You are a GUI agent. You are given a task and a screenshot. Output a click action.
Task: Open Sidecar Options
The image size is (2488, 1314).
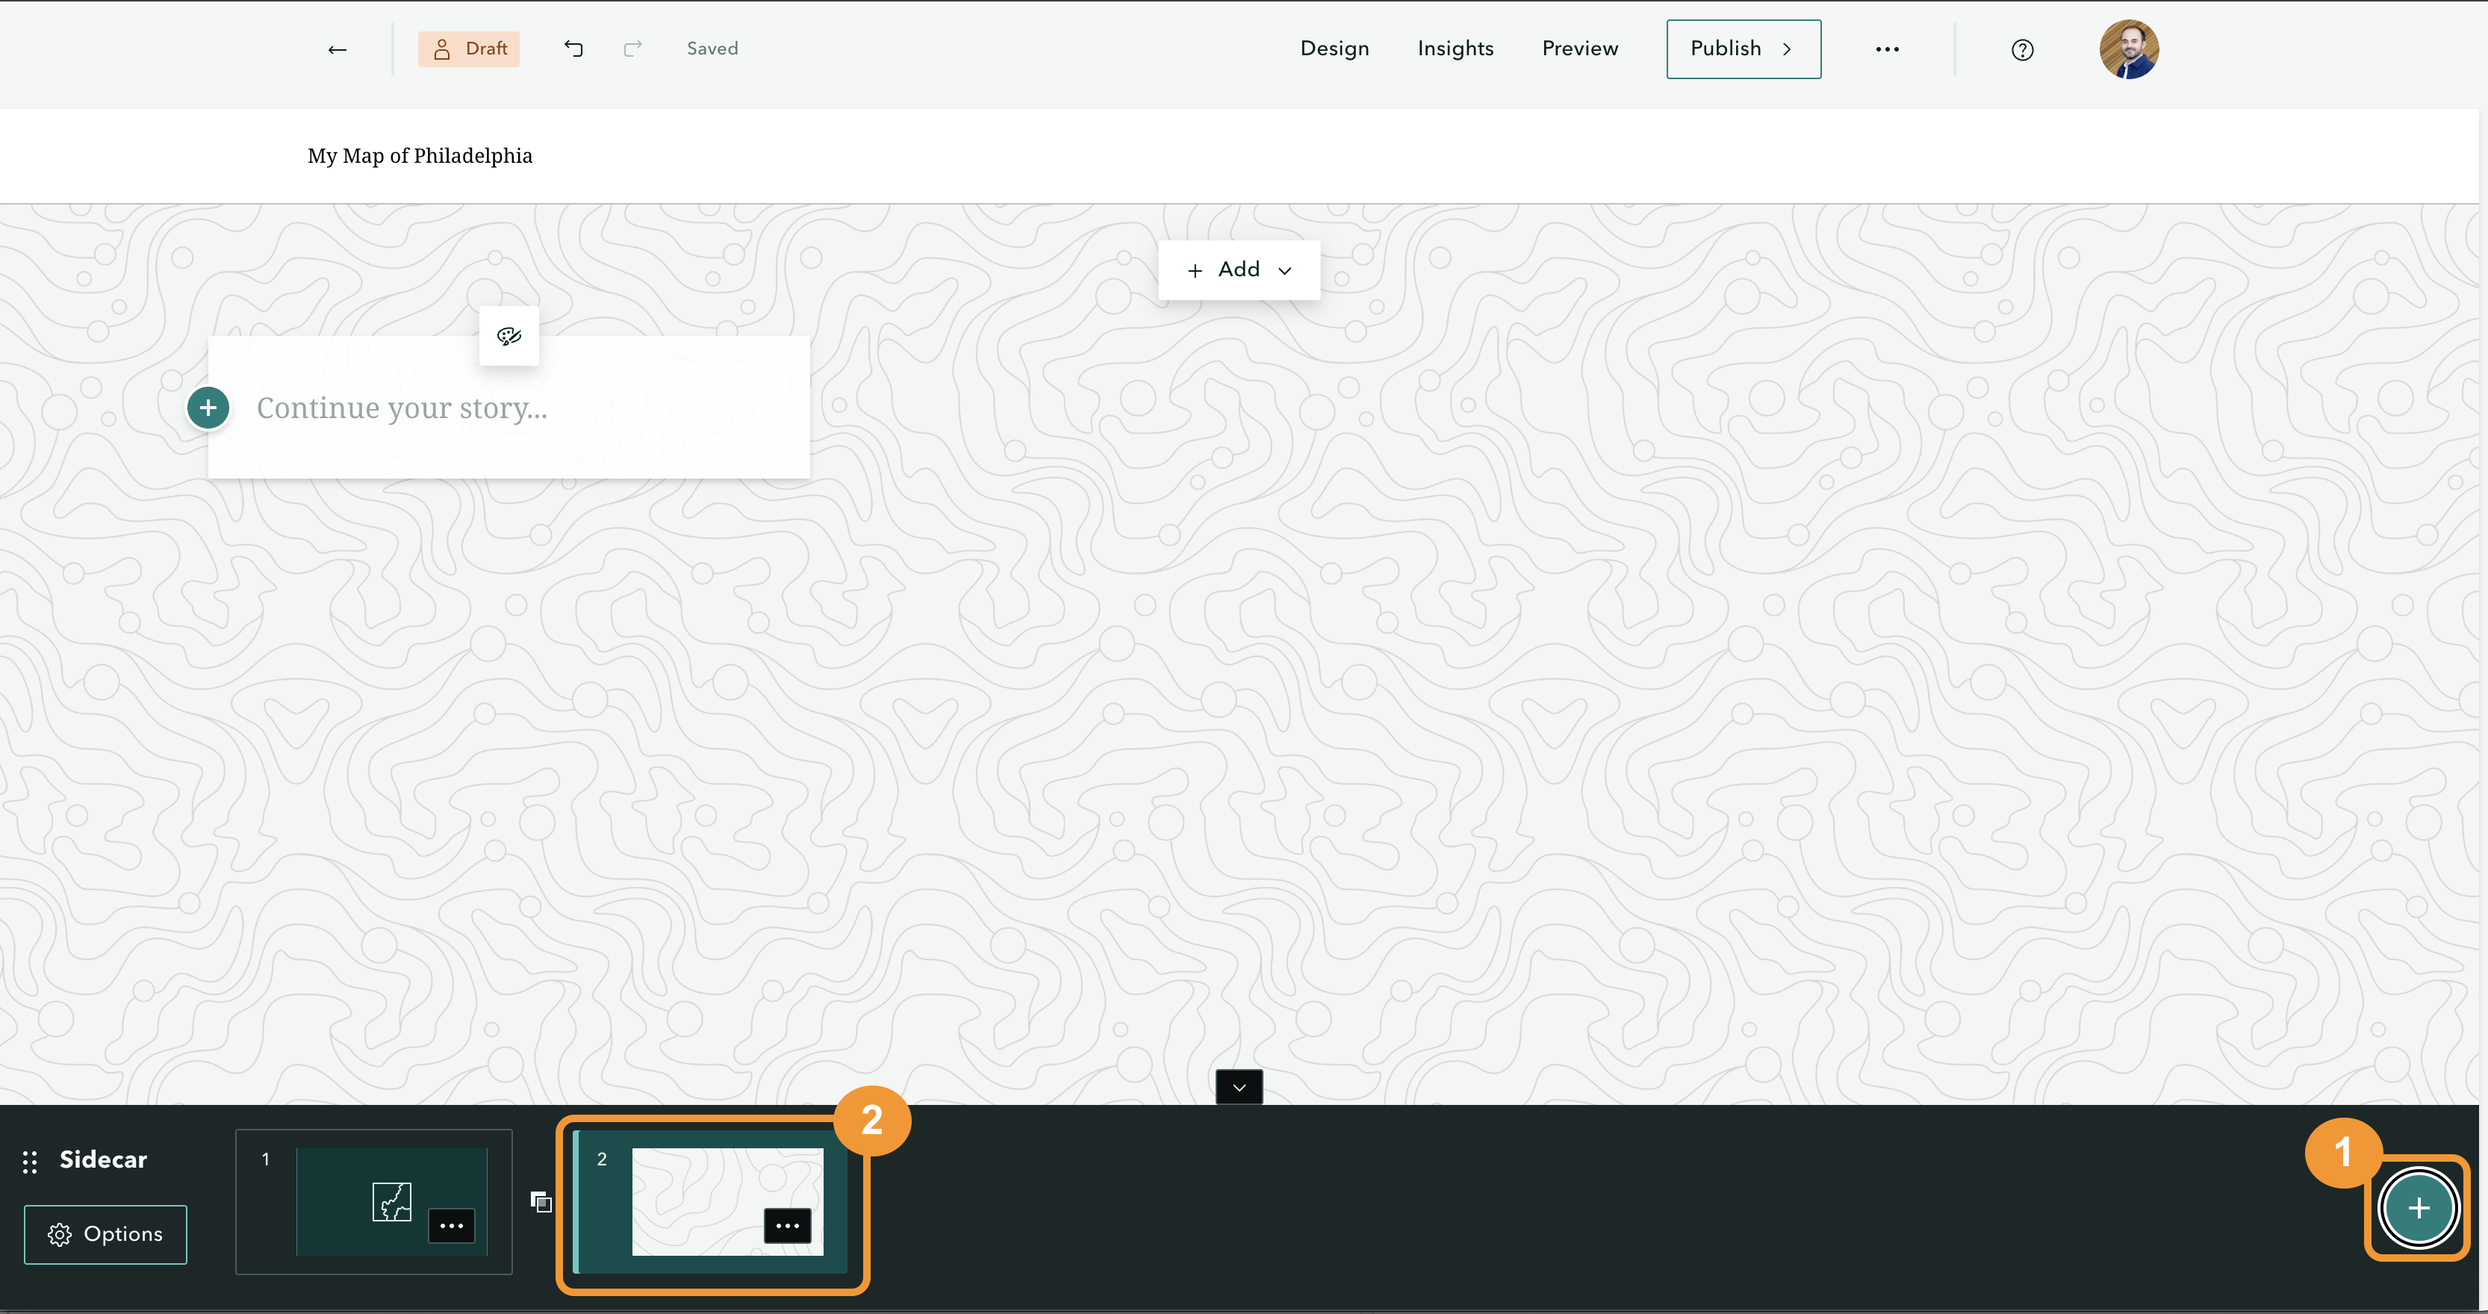coord(105,1234)
